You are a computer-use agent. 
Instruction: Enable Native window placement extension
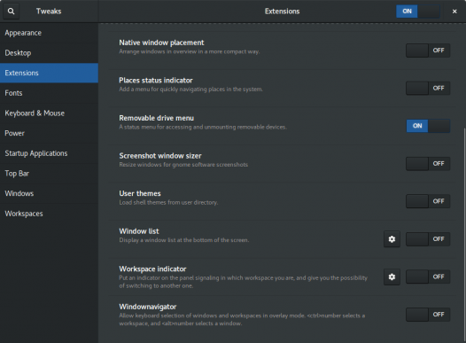[x=428, y=51]
